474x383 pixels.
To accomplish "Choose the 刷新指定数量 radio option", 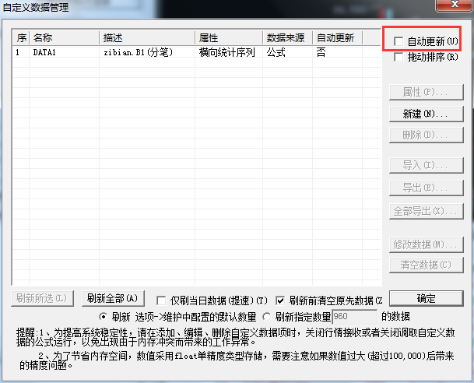I will 266,317.
